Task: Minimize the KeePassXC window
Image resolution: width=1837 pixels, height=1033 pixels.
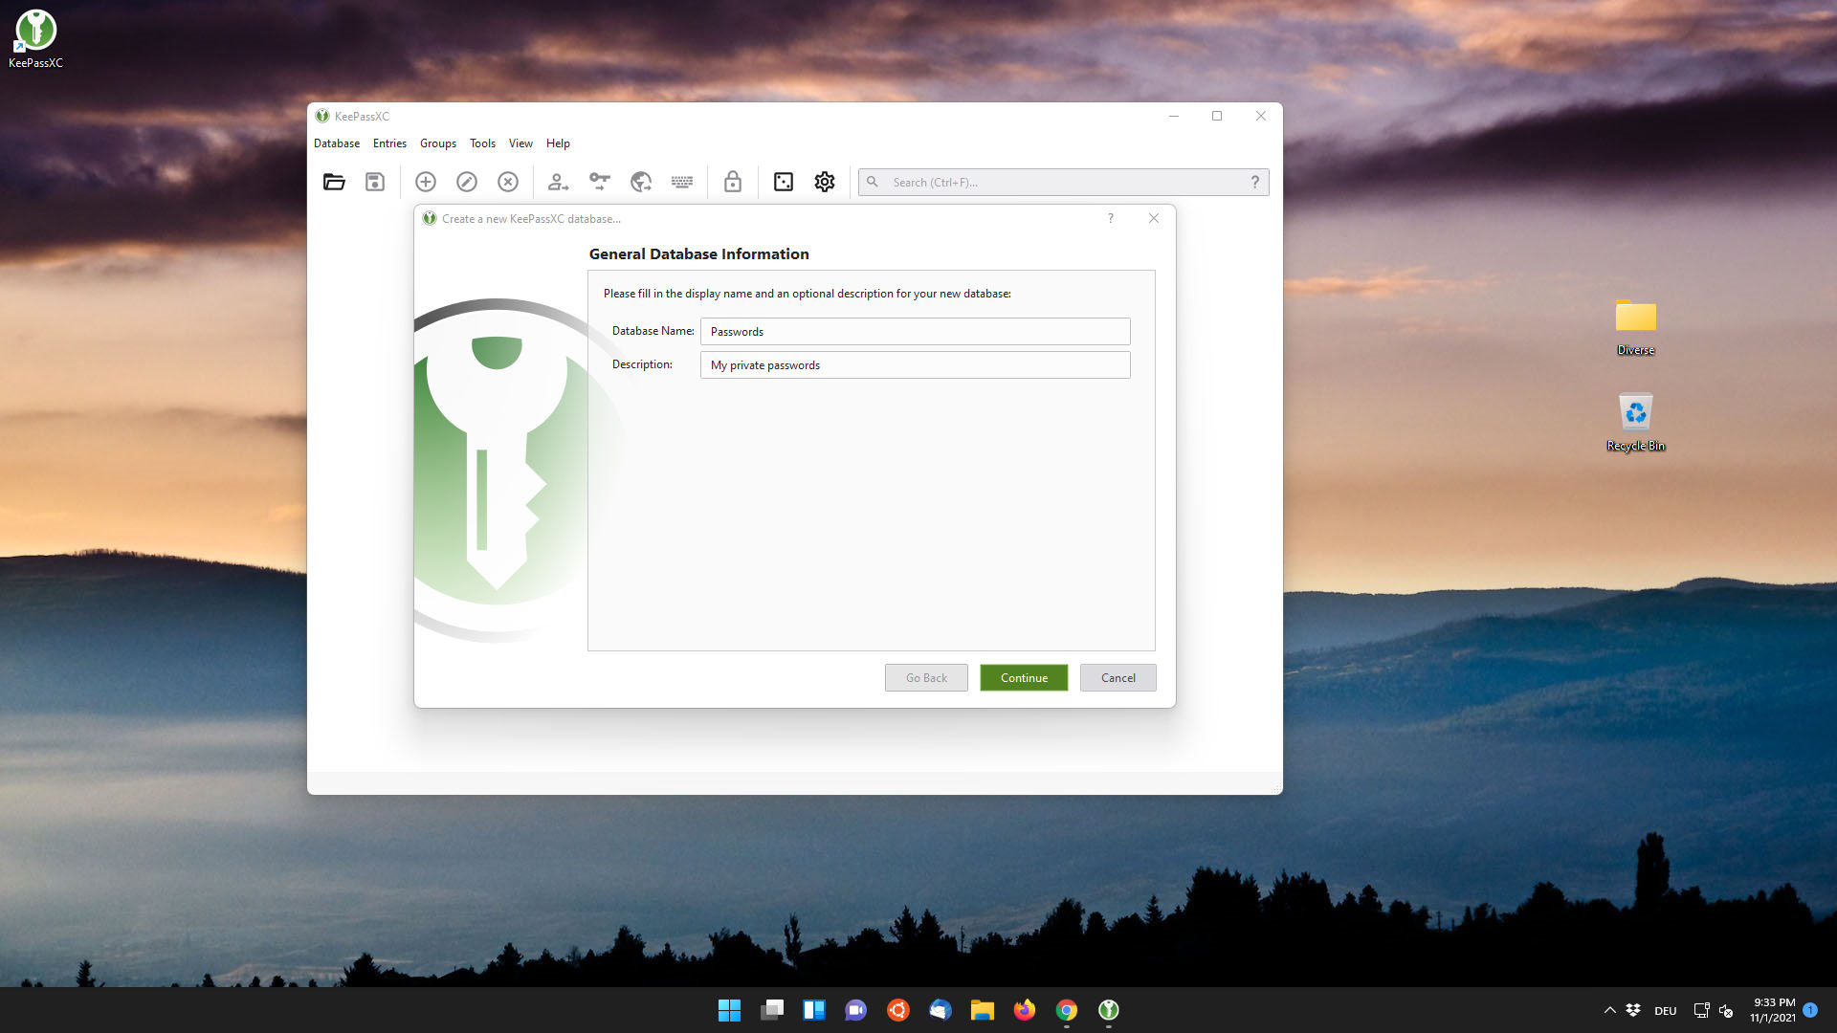Action: pyautogui.click(x=1174, y=116)
